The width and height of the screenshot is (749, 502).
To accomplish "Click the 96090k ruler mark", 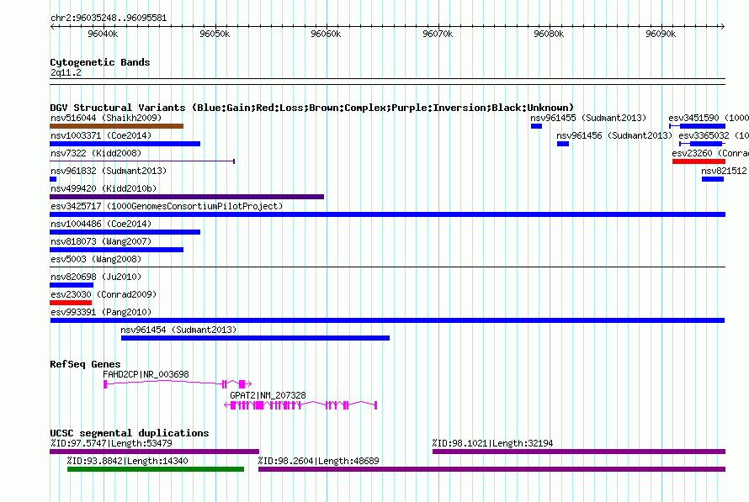I will pos(661,34).
